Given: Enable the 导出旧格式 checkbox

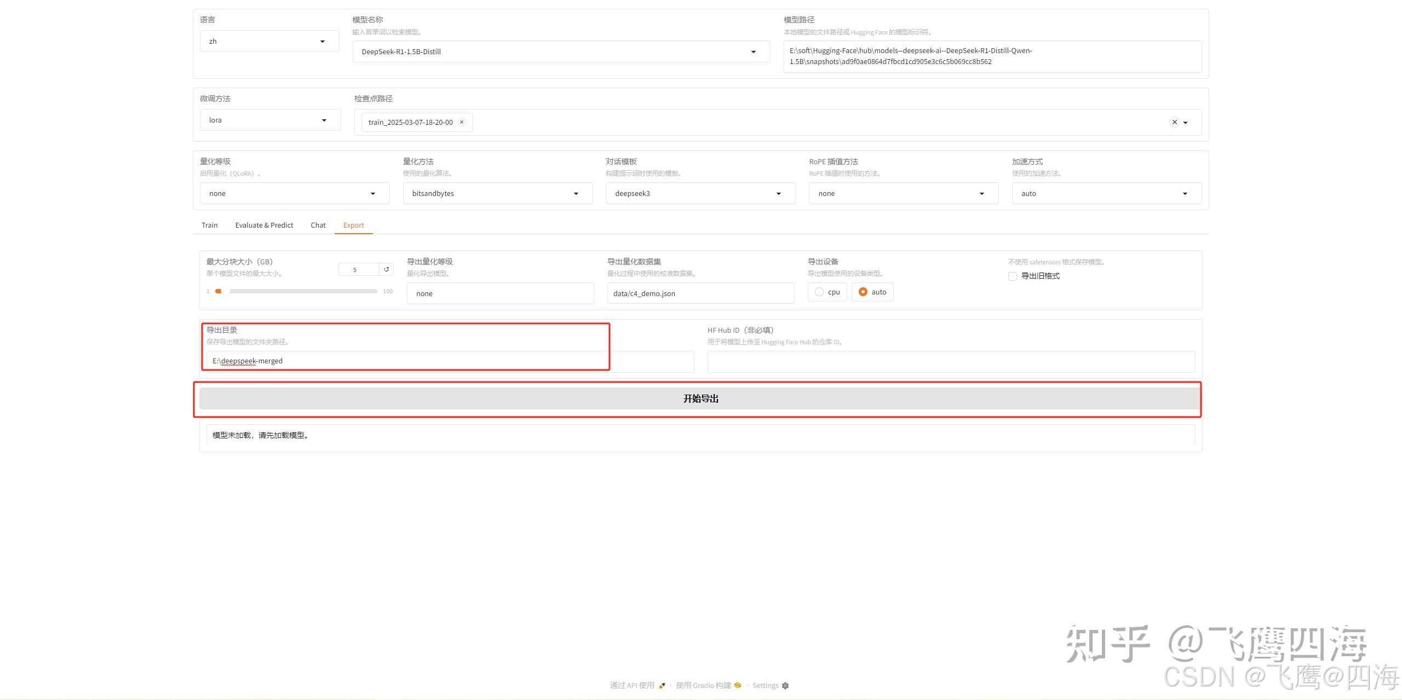Looking at the screenshot, I should [1012, 276].
